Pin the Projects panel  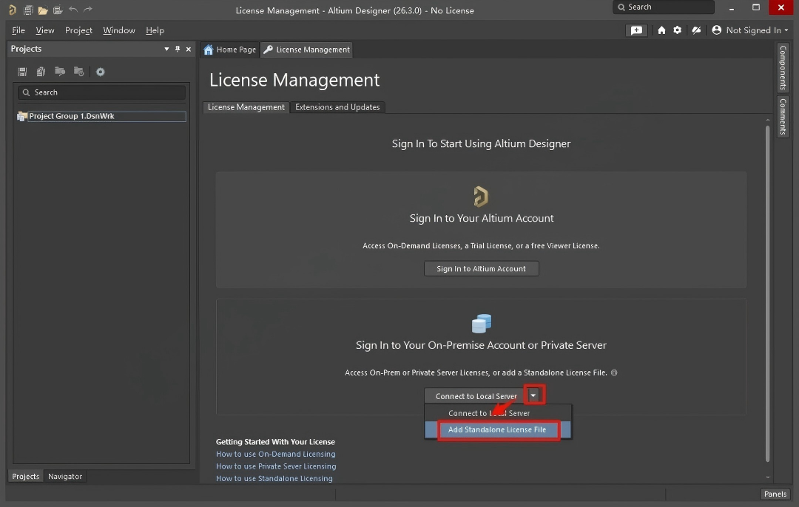pyautogui.click(x=178, y=49)
